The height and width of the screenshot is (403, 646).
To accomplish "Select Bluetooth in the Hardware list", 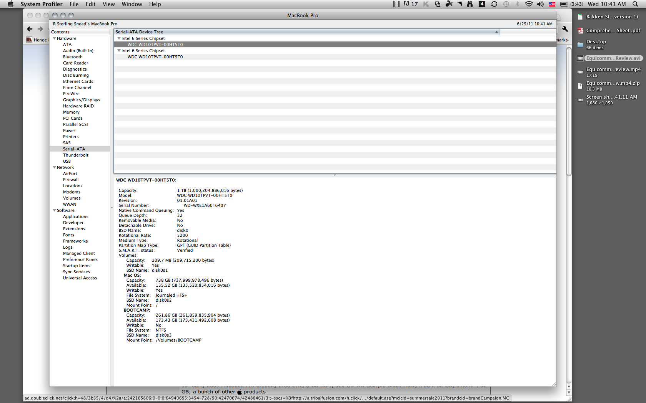I will pos(73,57).
